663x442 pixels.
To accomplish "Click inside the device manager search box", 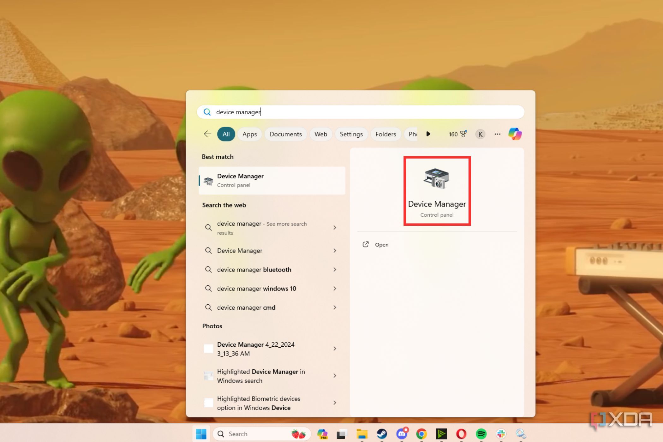I will (x=360, y=112).
